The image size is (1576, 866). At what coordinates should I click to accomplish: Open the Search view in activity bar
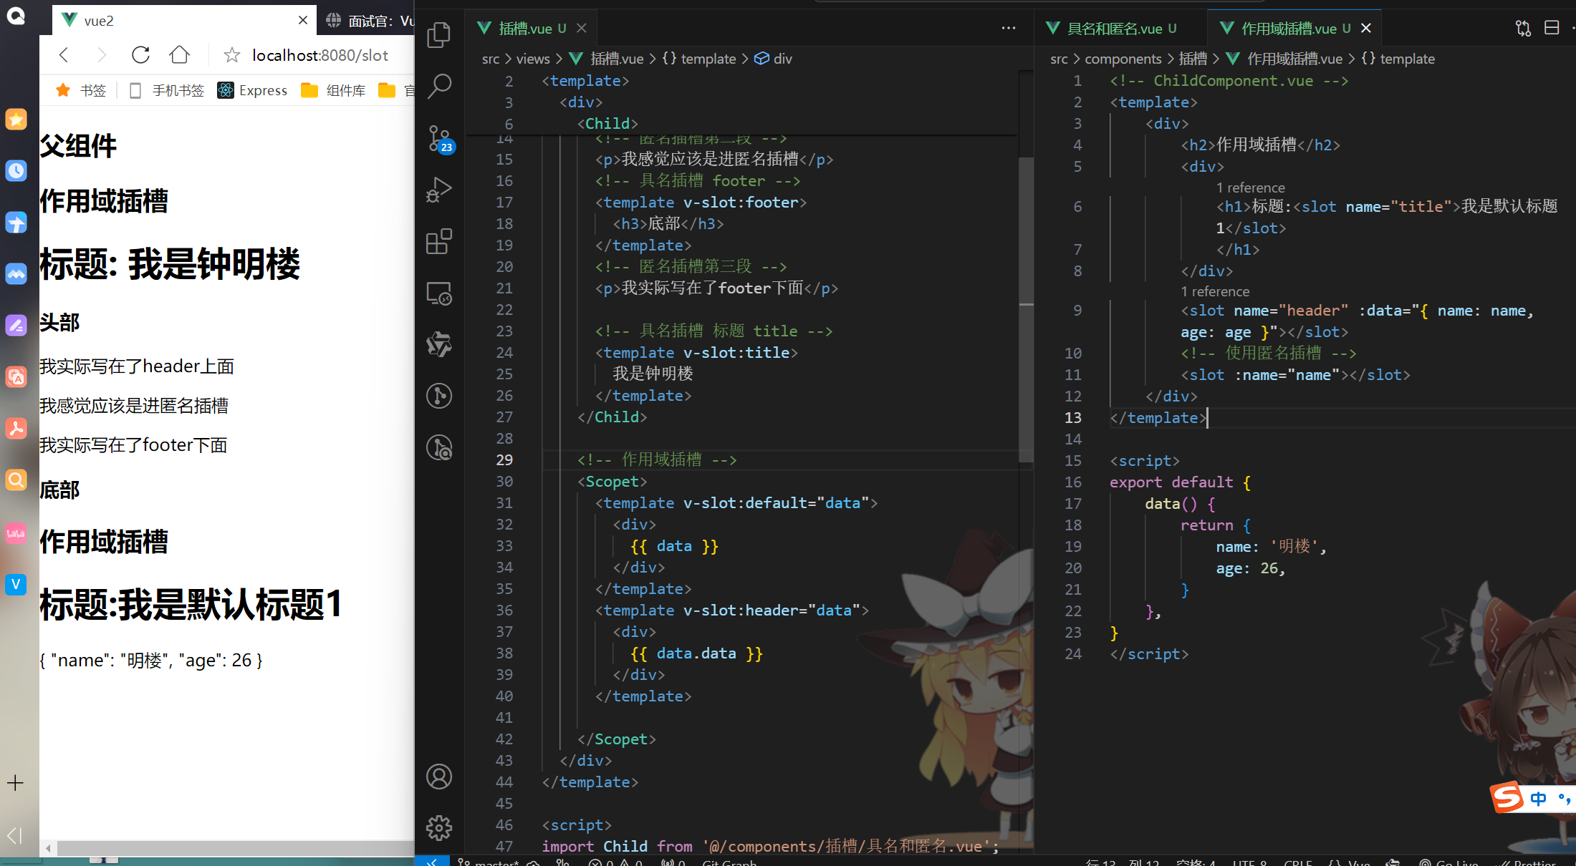438,86
